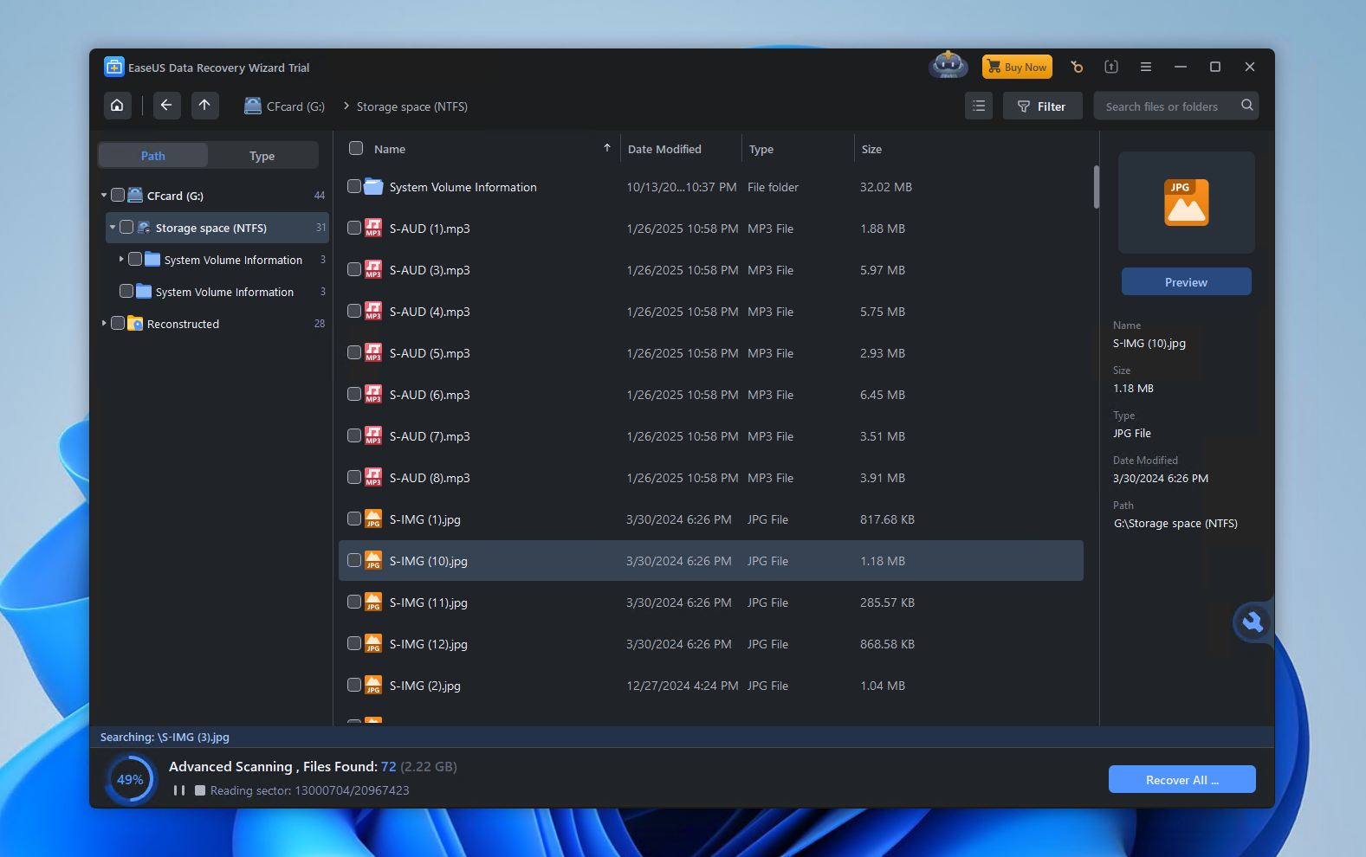Click the EaseUS app logo in title bar

[114, 67]
